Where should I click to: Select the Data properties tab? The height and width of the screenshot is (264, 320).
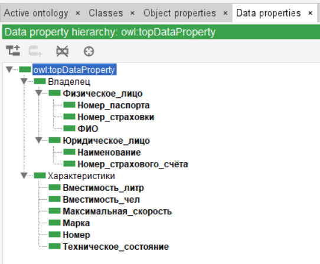coord(269,13)
